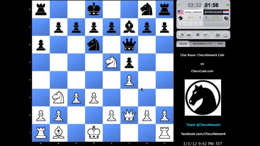Click the empty c1 square
The image size is (260, 146).
[x=76, y=133]
